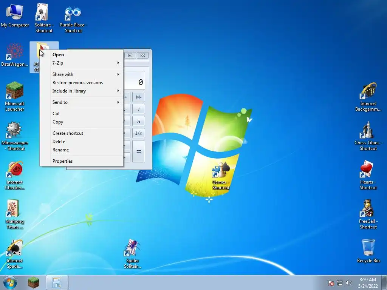Screen dimensions: 387x290
Task: Select the FreeCell shortcut icon
Action: click(x=368, y=214)
